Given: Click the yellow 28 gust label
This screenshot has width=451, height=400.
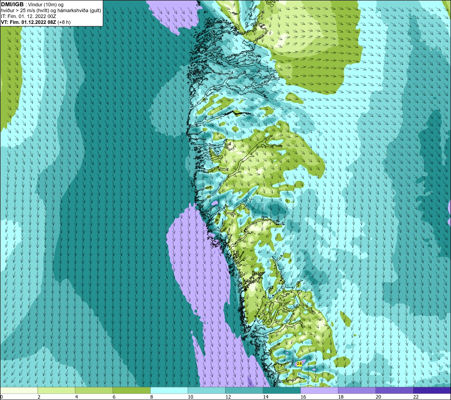Looking at the screenshot, I should pos(299,364).
